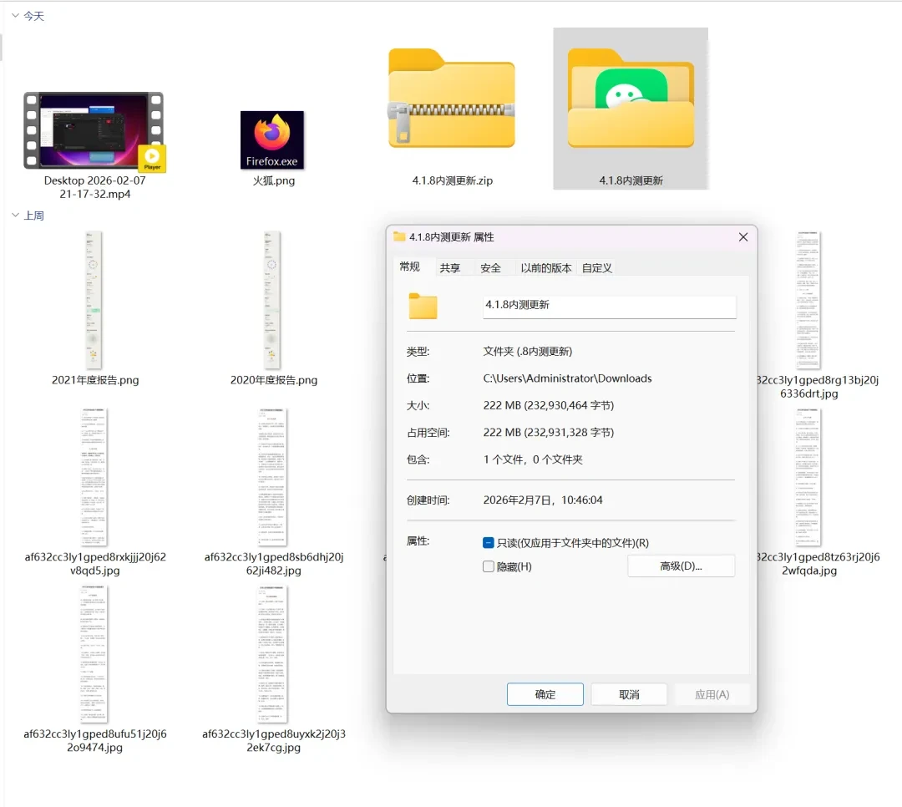Click the 火狐.png file name label
Image resolution: width=902 pixels, height=807 pixels.
[274, 180]
